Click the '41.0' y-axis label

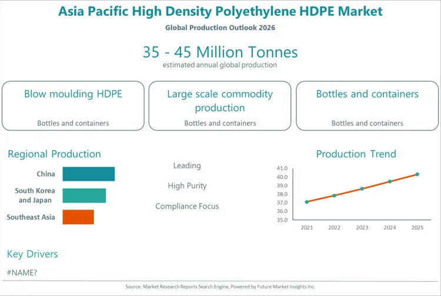282,168
